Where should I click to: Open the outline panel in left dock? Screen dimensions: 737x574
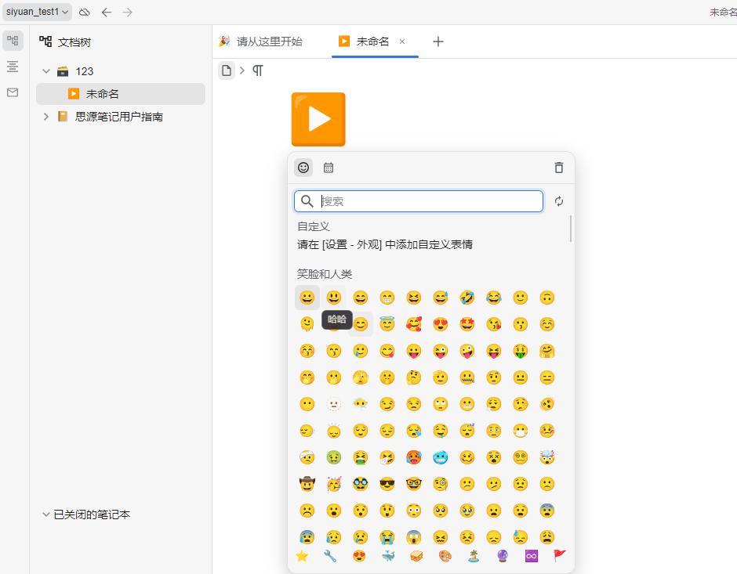pos(13,67)
